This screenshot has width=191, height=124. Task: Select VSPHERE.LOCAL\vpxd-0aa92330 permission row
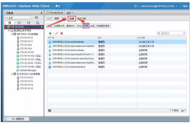117,54
